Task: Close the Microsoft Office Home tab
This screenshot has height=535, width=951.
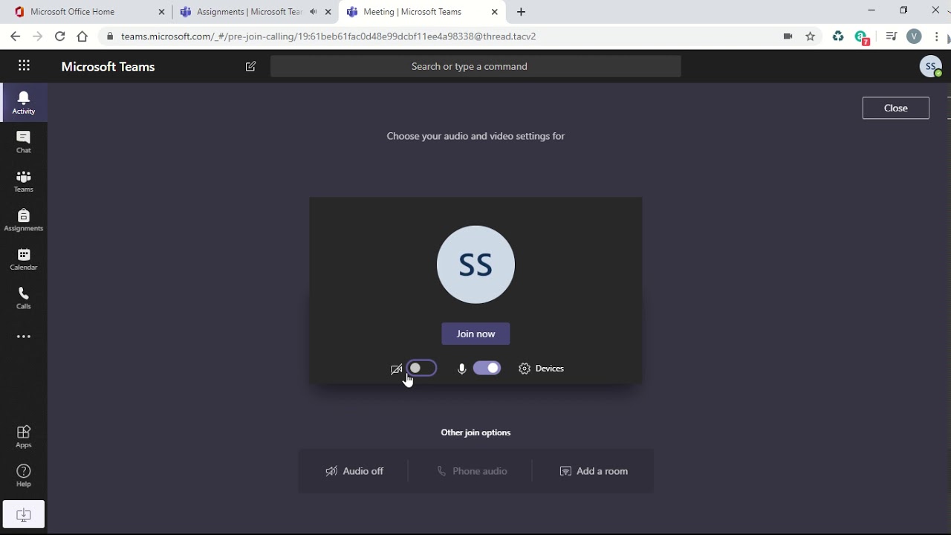Action: pos(162,12)
